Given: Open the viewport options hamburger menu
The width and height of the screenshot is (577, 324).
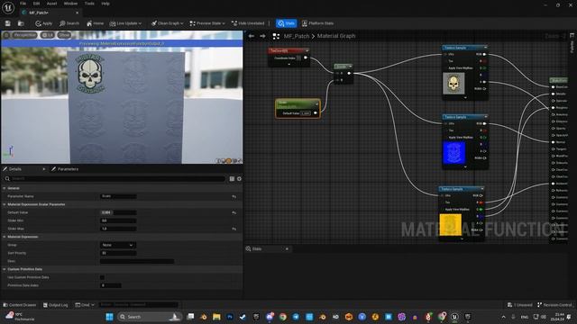Looking at the screenshot, I should point(6,35).
